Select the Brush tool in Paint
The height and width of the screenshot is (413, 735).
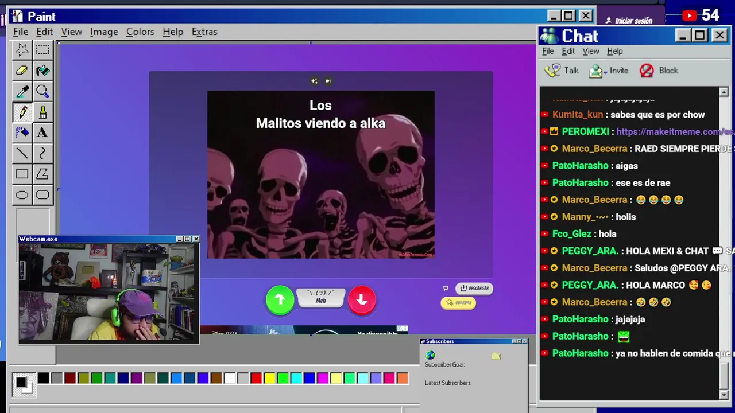(42, 112)
